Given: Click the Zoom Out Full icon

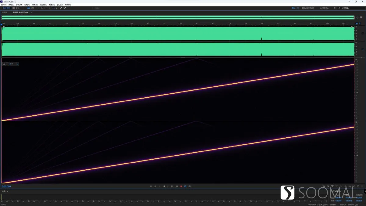Looking at the screenshot, I should (x=341, y=186).
